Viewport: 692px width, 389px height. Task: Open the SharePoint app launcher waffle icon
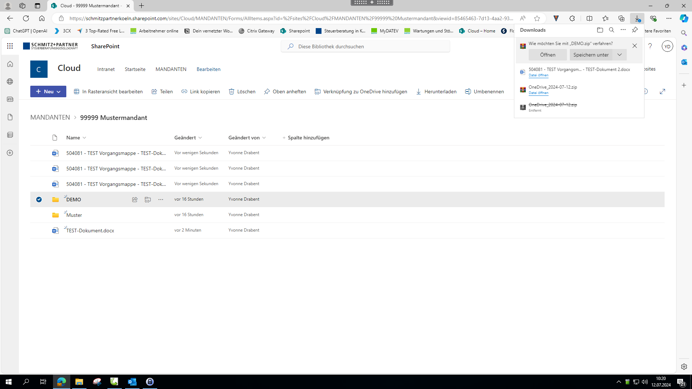click(x=10, y=46)
